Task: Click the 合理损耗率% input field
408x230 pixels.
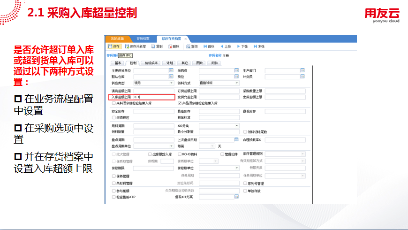Action: pyautogui.click(x=285, y=140)
